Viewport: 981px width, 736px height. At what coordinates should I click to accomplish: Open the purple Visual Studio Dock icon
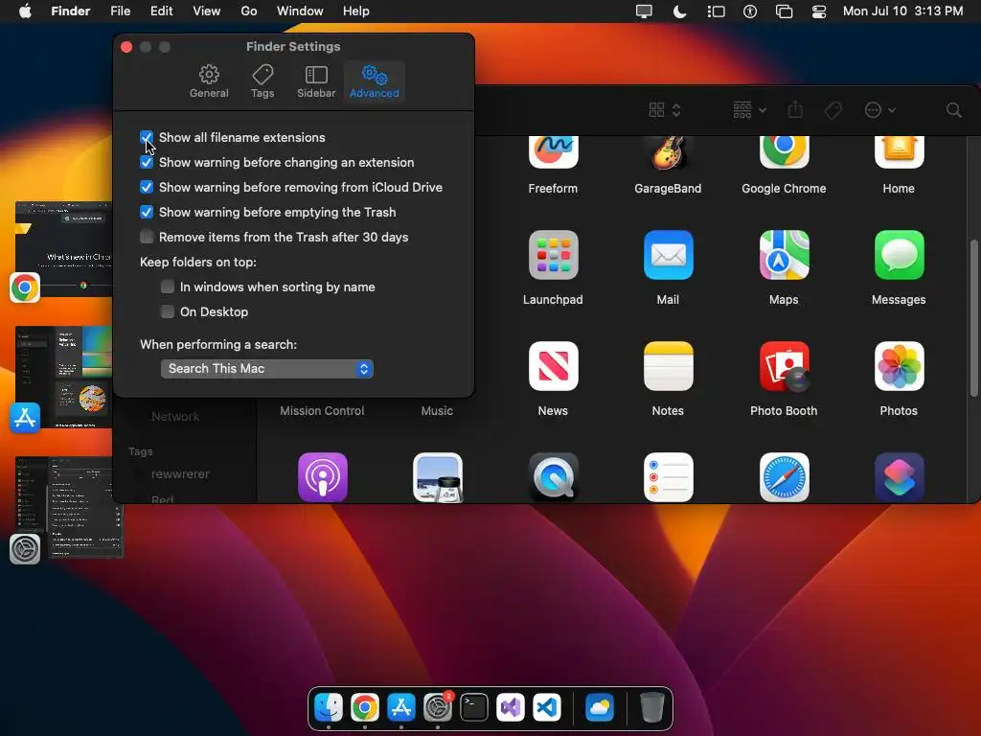tap(511, 707)
